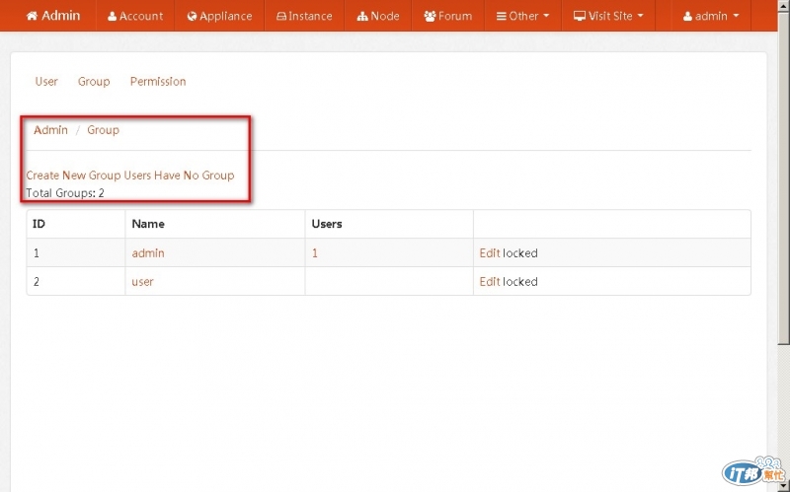Click the Admin breadcrumb link
790x492 pixels.
(x=50, y=130)
